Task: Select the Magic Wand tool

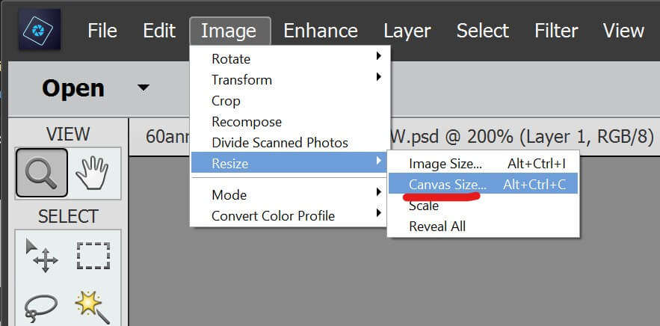Action: [93, 307]
